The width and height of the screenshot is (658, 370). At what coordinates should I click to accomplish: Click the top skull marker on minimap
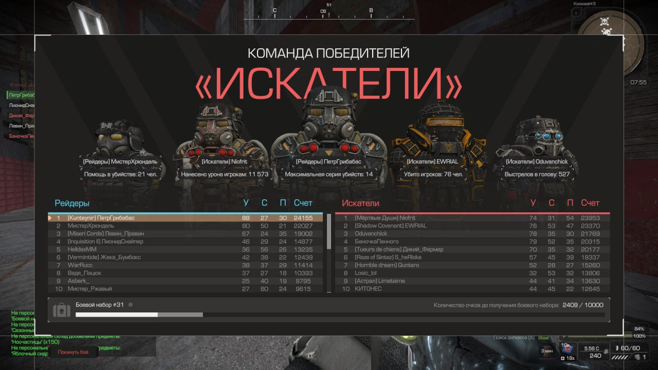click(x=605, y=22)
